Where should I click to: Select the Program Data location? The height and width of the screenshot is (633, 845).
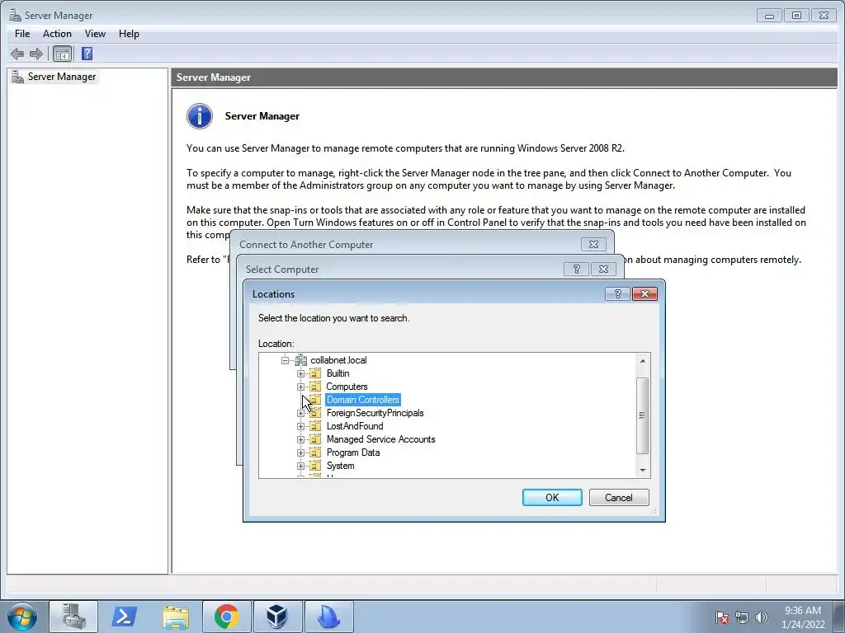pyautogui.click(x=353, y=452)
